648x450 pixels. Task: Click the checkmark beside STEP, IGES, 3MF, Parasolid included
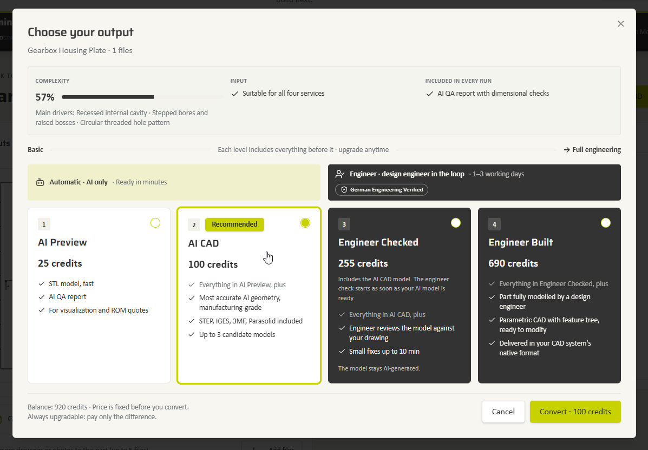pos(191,321)
